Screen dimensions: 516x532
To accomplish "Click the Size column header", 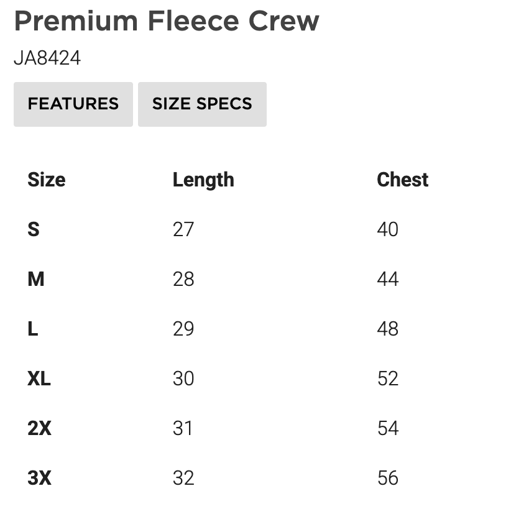I will pyautogui.click(x=47, y=180).
